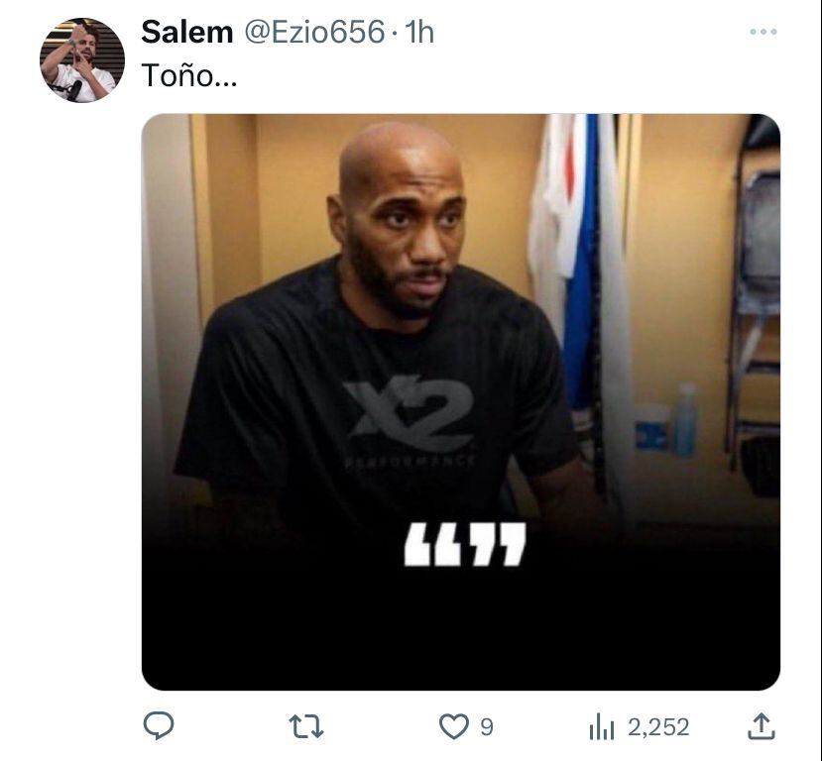The width and height of the screenshot is (822, 761).
Task: Select the tweet text "Toño..."
Action: coord(189,75)
